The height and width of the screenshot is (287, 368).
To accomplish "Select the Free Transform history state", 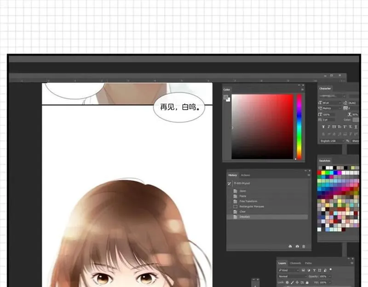I will (x=248, y=201).
